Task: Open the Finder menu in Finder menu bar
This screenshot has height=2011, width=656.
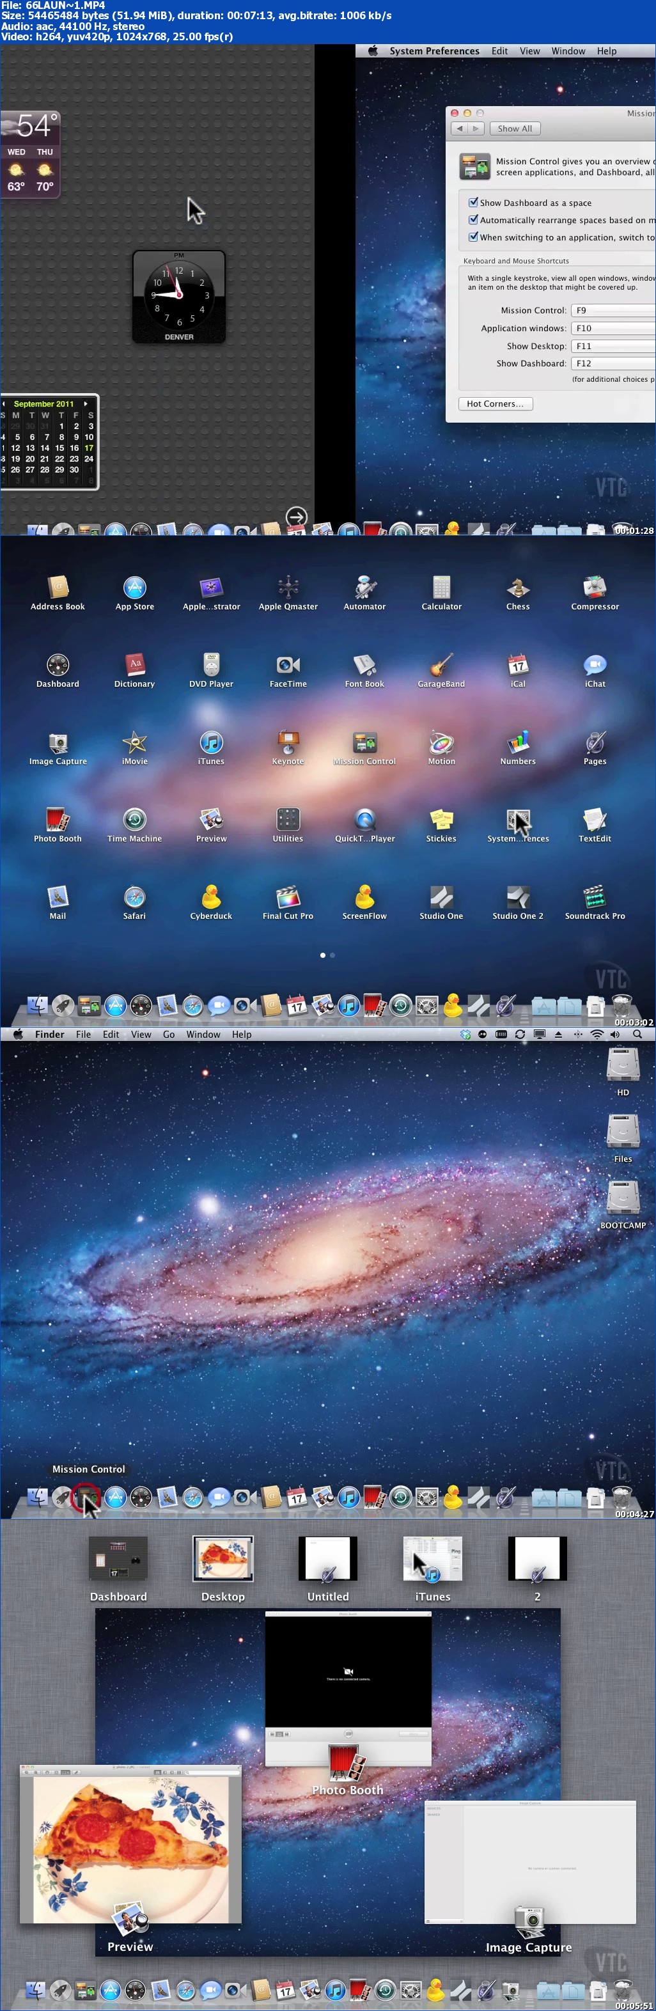Action: 49,1035
